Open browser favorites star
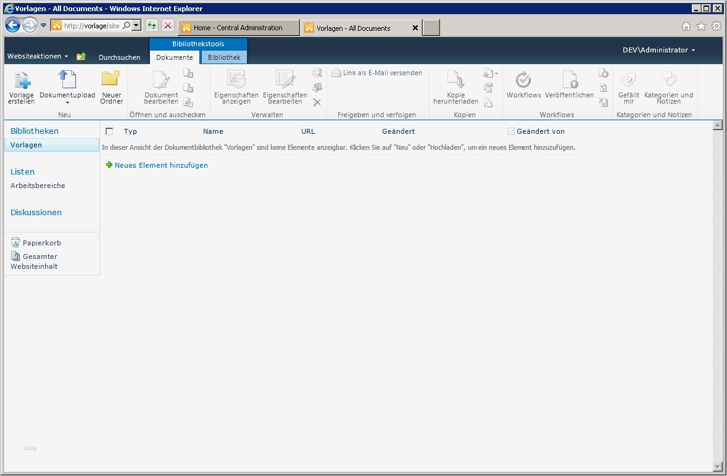727x476 pixels. (x=702, y=27)
